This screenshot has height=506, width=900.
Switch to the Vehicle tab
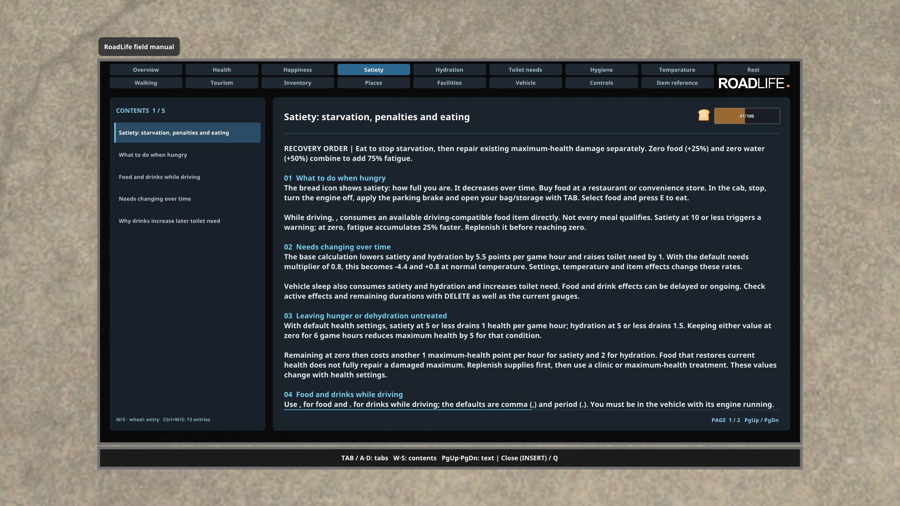526,83
